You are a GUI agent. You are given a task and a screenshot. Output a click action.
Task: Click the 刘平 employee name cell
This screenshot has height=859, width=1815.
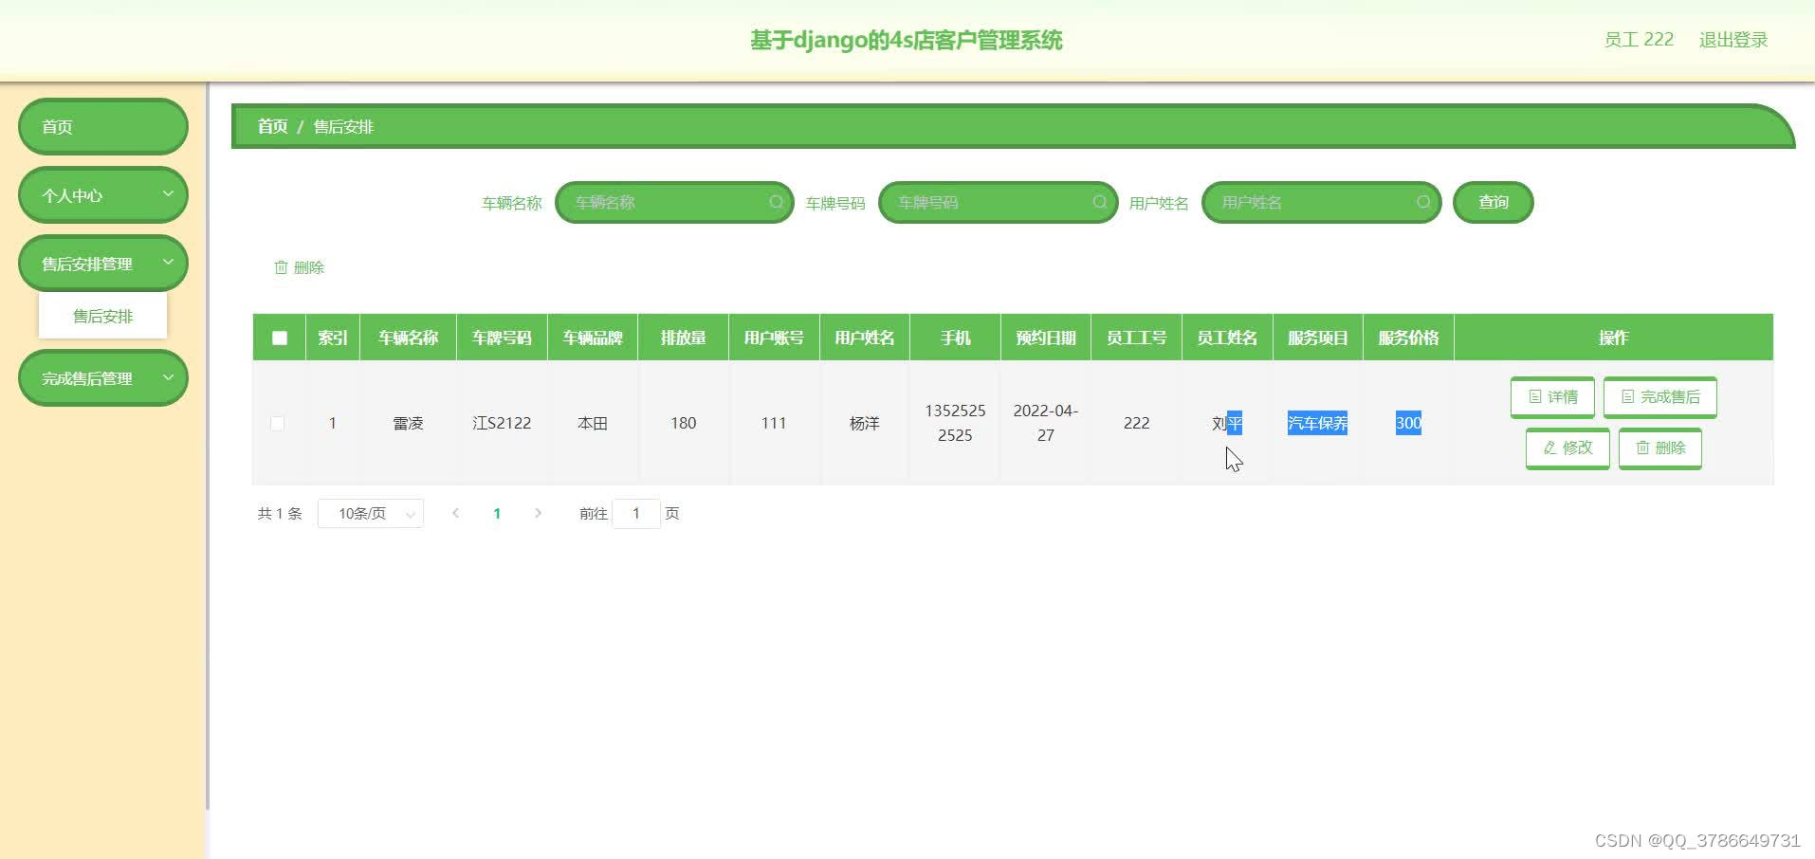click(x=1227, y=423)
